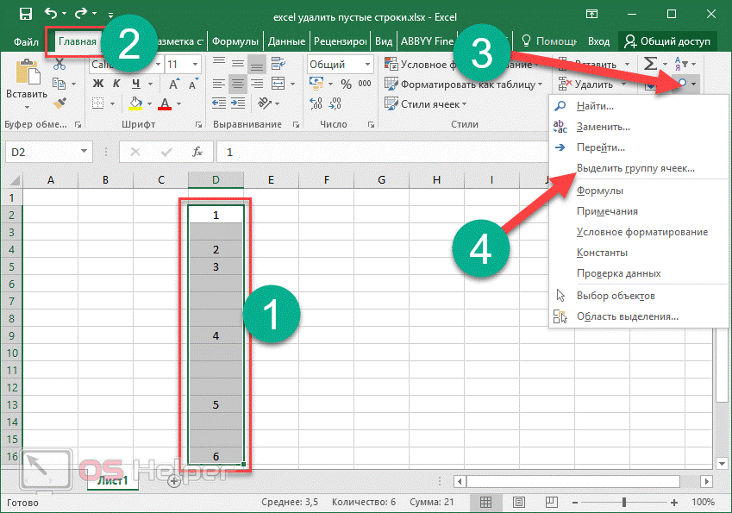Center text horizontally
This screenshot has height=513, width=732.
(x=238, y=84)
